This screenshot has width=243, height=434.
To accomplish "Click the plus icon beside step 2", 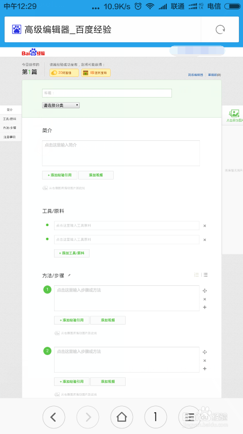I will tap(204, 368).
